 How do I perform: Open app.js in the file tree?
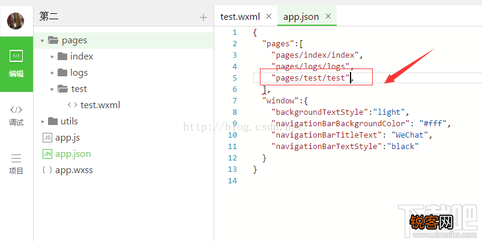(68, 138)
